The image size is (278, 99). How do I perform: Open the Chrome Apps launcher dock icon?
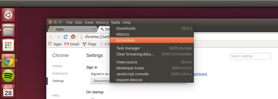pos(8,45)
